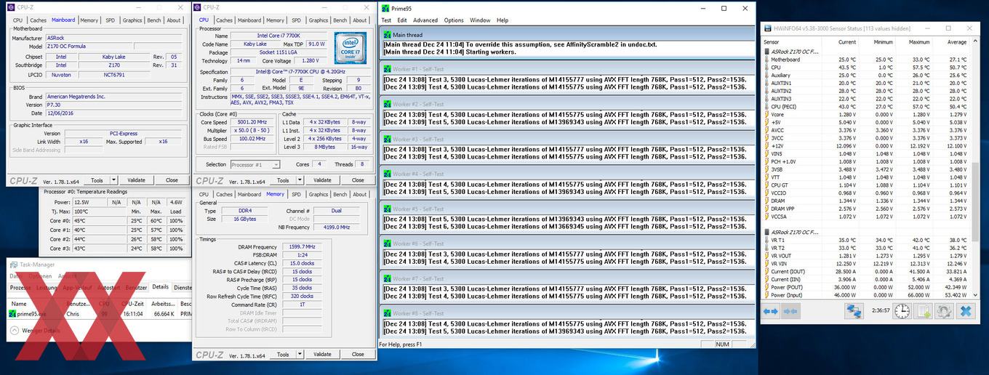Viewport: 989px width, 375px height.
Task: Click the Task-Manager title bar icon
Action: point(13,265)
